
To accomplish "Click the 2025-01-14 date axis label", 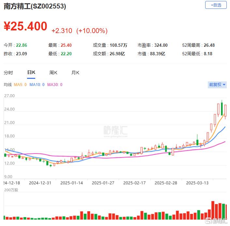I will point(71,183).
